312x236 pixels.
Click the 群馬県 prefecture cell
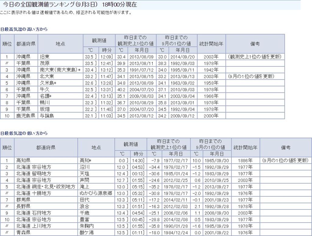pos(23,200)
